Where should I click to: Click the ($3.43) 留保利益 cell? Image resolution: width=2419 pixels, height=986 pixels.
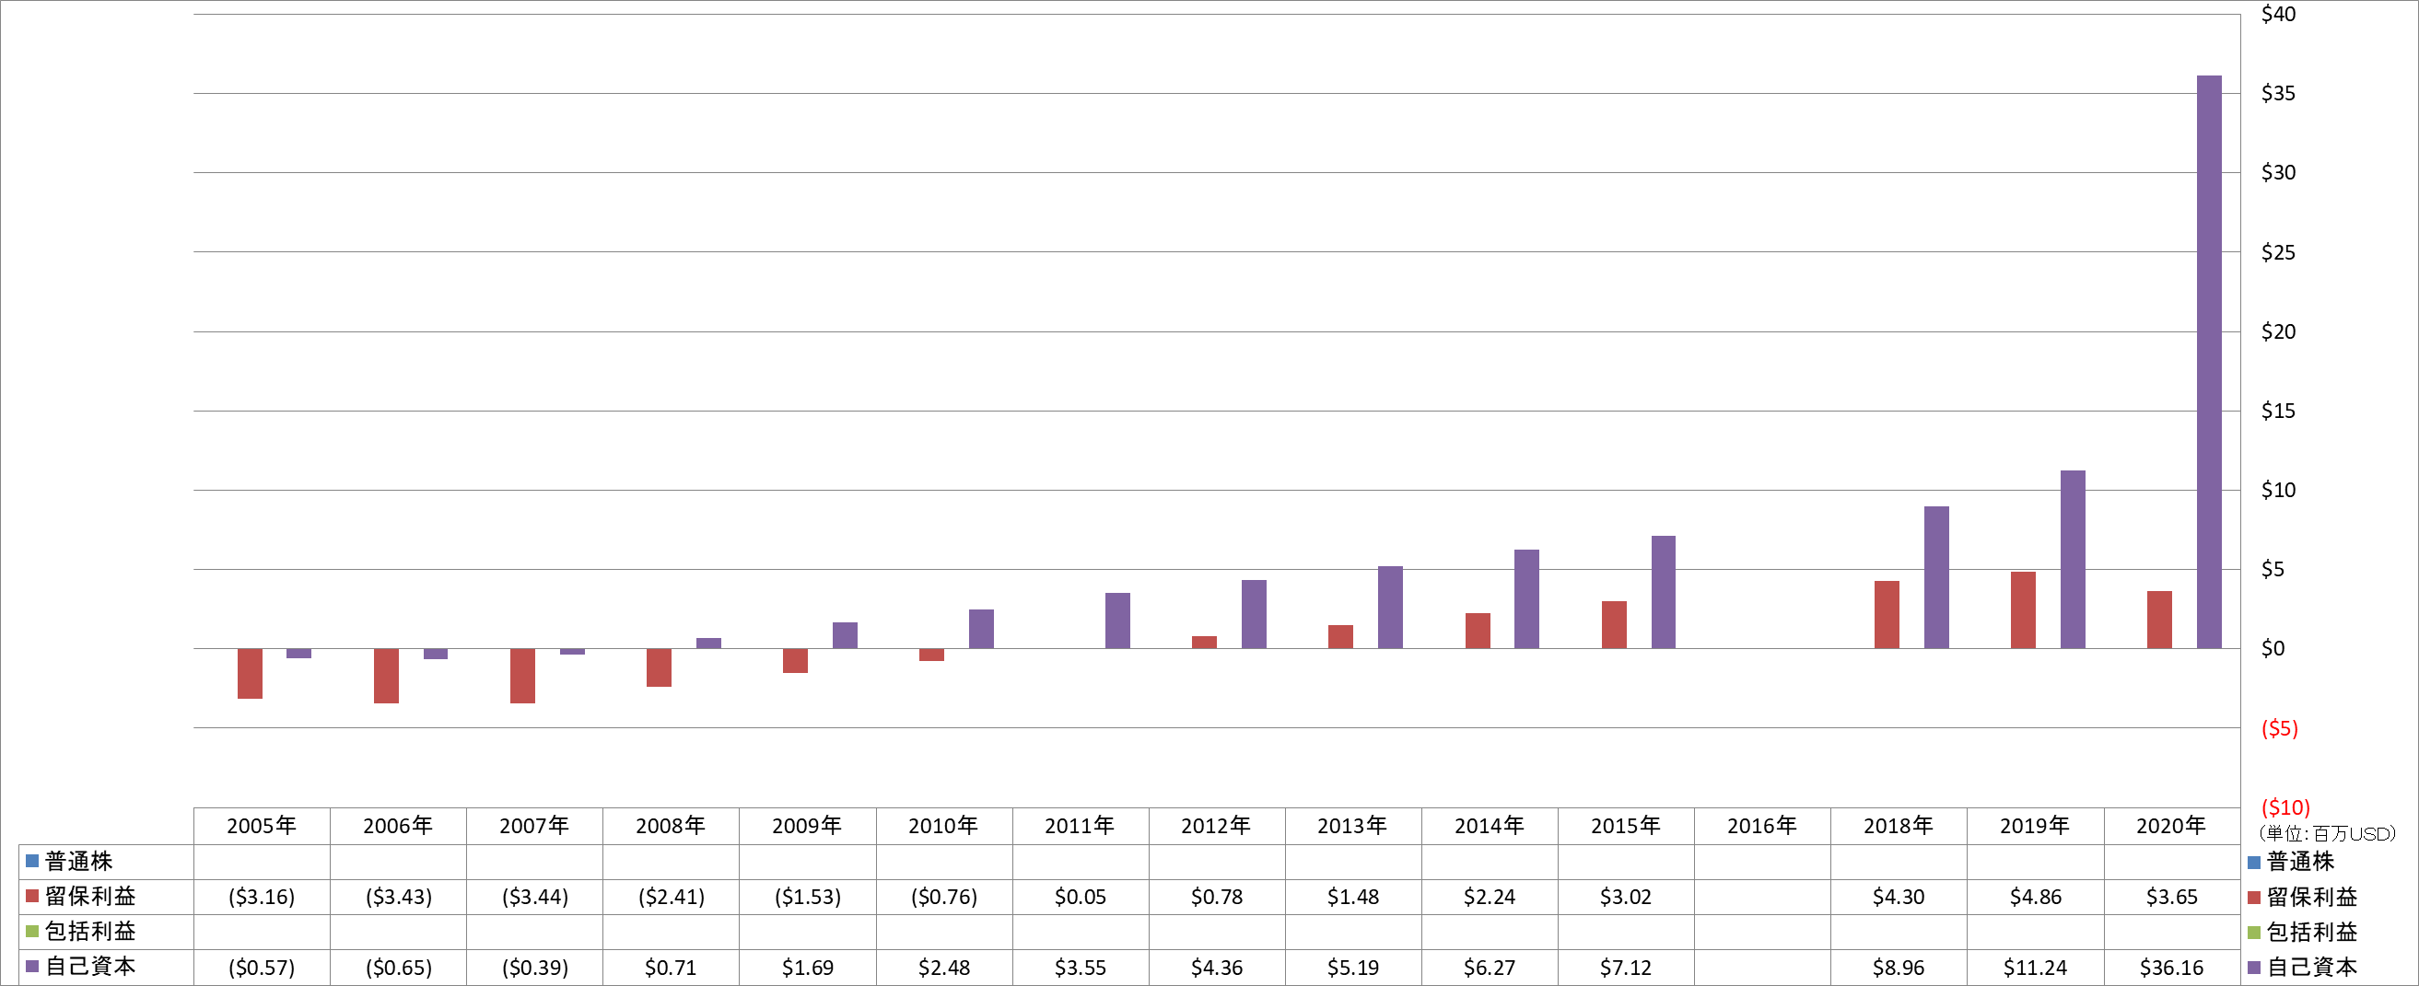(x=398, y=897)
